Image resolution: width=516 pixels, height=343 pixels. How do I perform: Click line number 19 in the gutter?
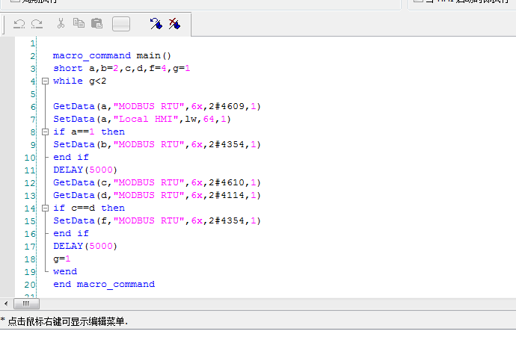click(x=30, y=272)
